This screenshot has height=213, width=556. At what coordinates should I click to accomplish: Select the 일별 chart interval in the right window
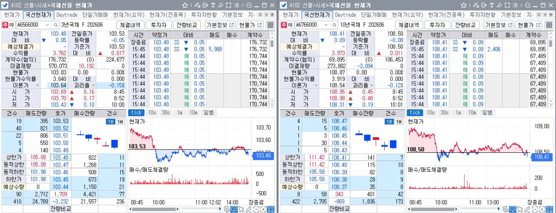point(487,113)
